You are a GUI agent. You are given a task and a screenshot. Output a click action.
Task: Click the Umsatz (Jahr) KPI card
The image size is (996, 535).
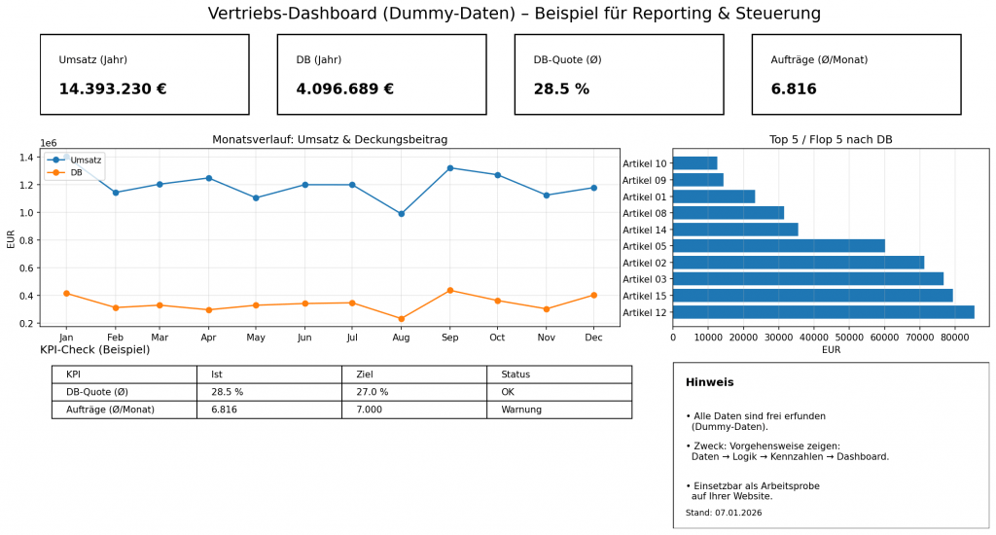point(144,75)
